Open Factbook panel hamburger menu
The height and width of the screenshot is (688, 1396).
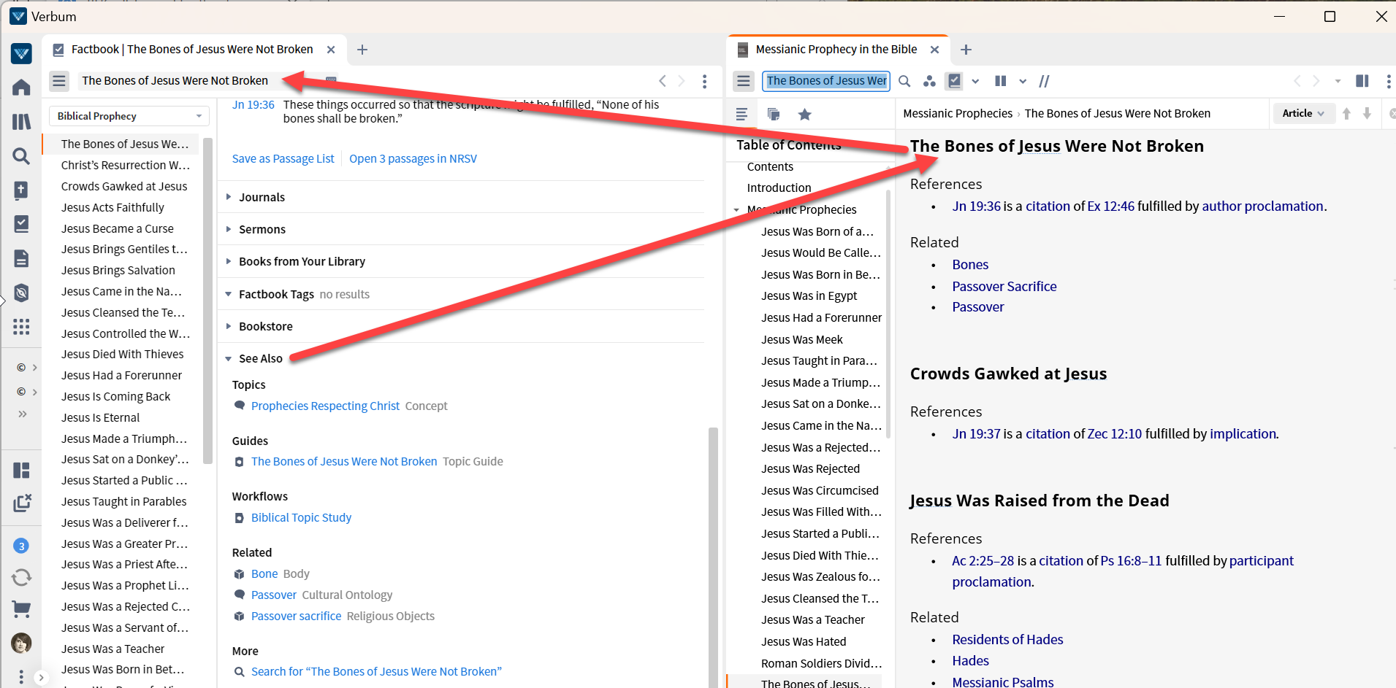click(59, 81)
